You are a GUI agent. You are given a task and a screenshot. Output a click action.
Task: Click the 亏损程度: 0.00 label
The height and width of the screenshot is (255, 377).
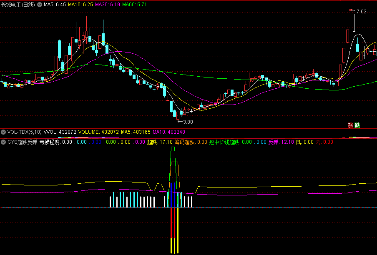pyautogui.click(x=56, y=142)
